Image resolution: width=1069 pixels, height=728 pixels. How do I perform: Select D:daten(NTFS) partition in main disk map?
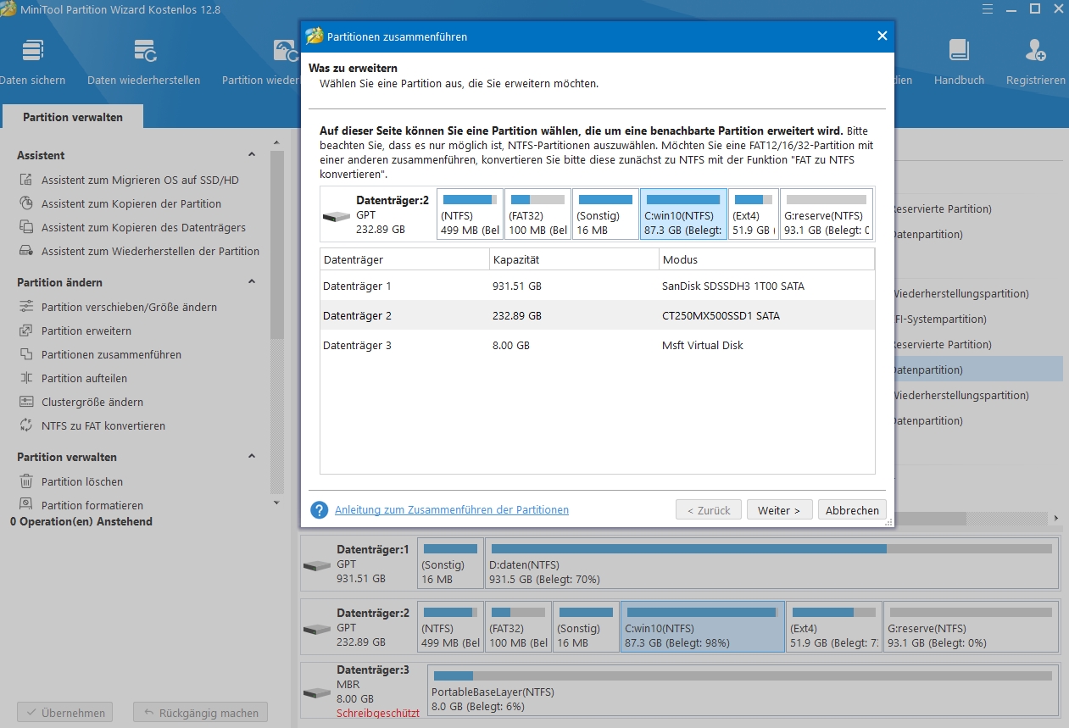point(772,563)
